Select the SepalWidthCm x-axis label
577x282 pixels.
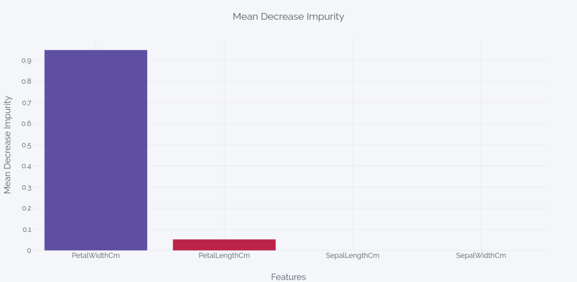click(481, 256)
